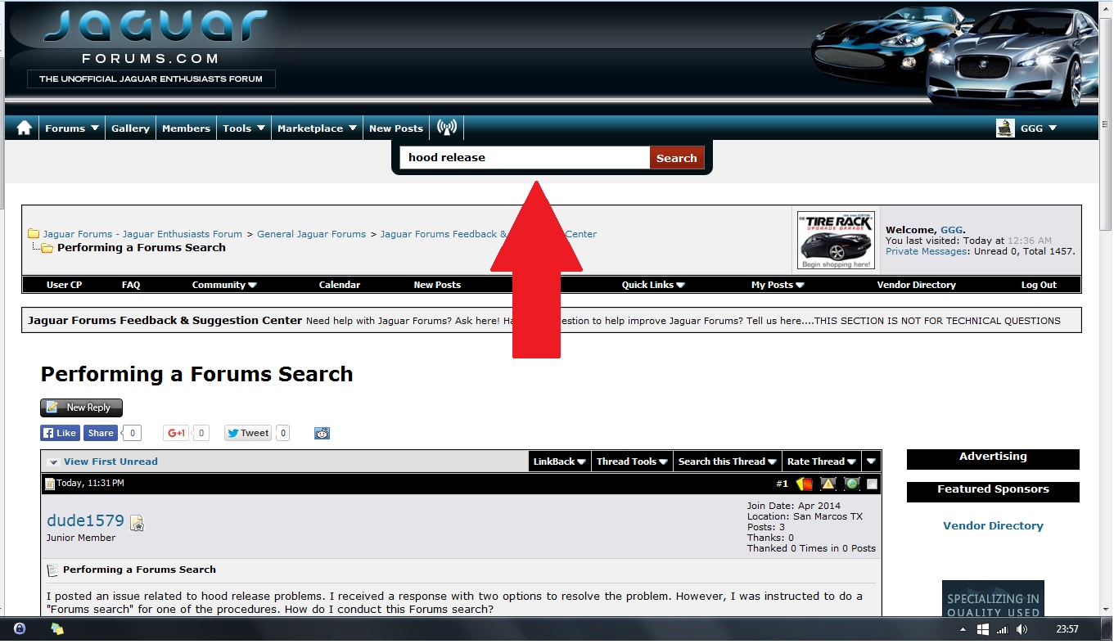Tick the post #1 selection checkbox

[x=872, y=484]
